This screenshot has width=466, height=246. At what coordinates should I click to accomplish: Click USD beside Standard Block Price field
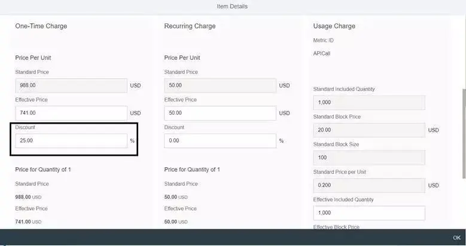(433, 130)
